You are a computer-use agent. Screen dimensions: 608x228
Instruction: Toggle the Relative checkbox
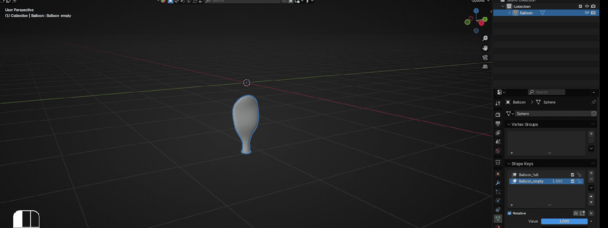pos(510,213)
